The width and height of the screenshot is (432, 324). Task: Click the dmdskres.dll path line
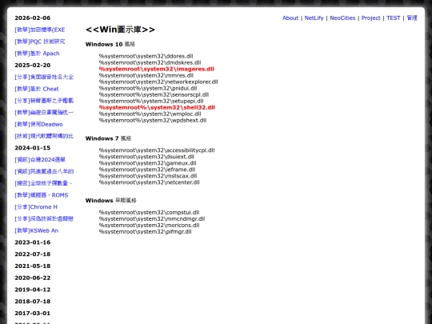(x=150, y=62)
